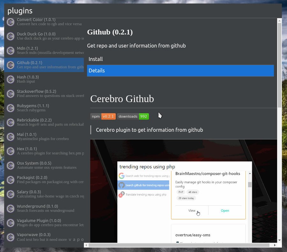287x252 pixels.
Task: Click the downloads 992 badge
Action: point(133,116)
